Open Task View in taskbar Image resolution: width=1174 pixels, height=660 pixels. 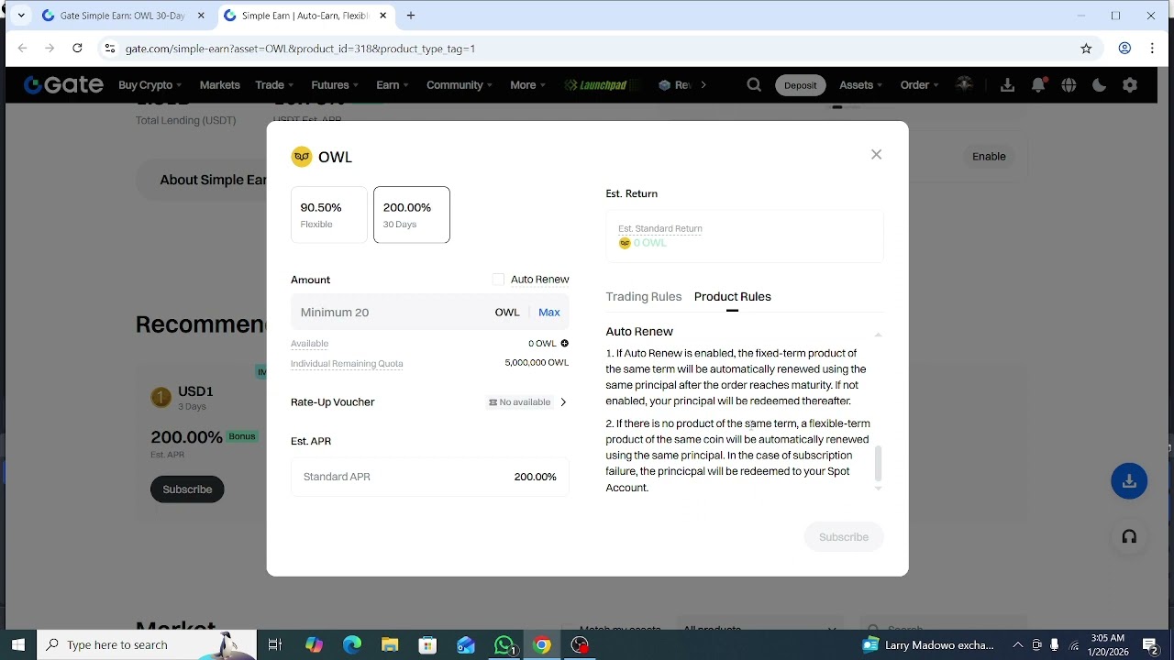(274, 645)
